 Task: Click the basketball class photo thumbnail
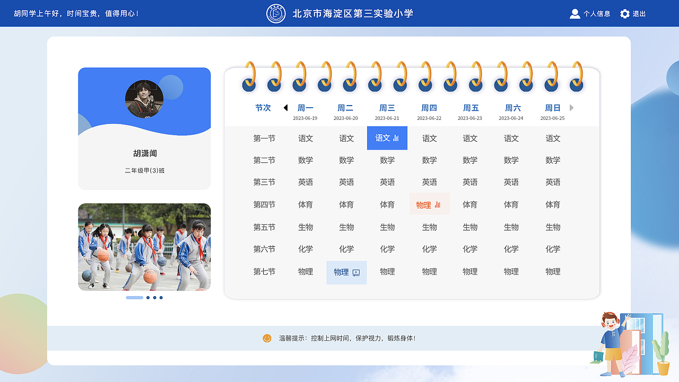[x=144, y=247]
